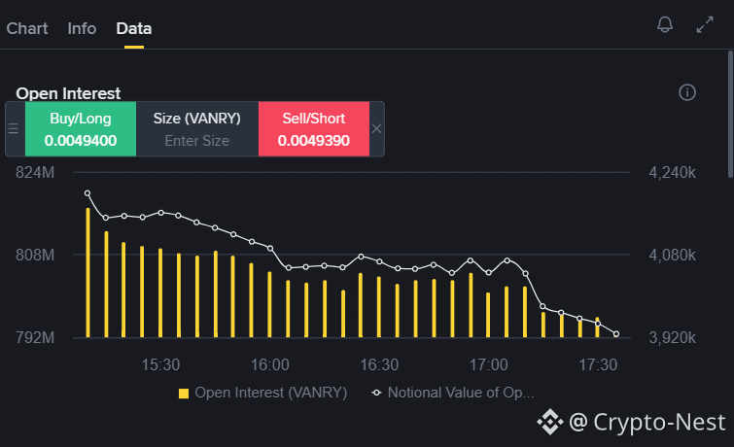Image resolution: width=734 pixels, height=447 pixels.
Task: Expand chart to fullscreen view
Action: (x=705, y=24)
